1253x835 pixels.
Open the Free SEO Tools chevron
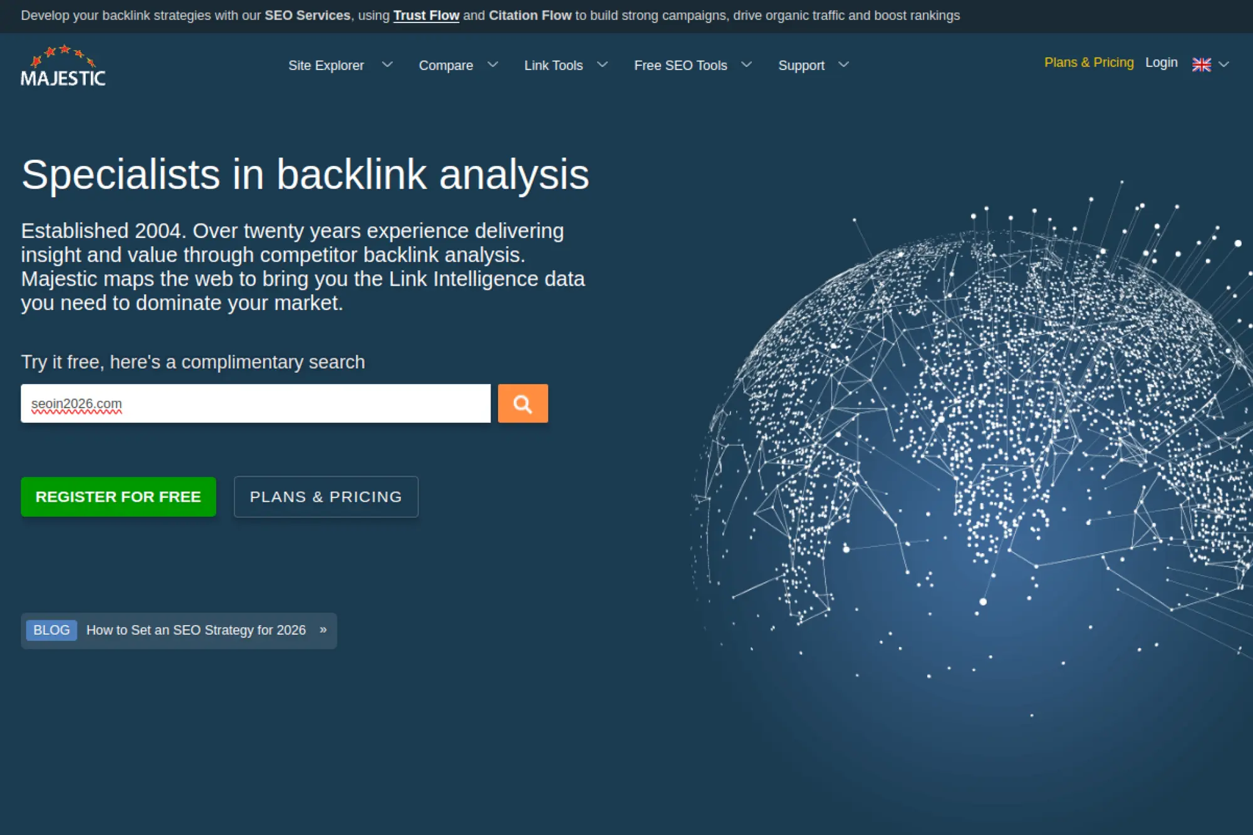[746, 65]
